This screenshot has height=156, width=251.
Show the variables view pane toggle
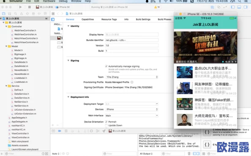tap(194, 153)
